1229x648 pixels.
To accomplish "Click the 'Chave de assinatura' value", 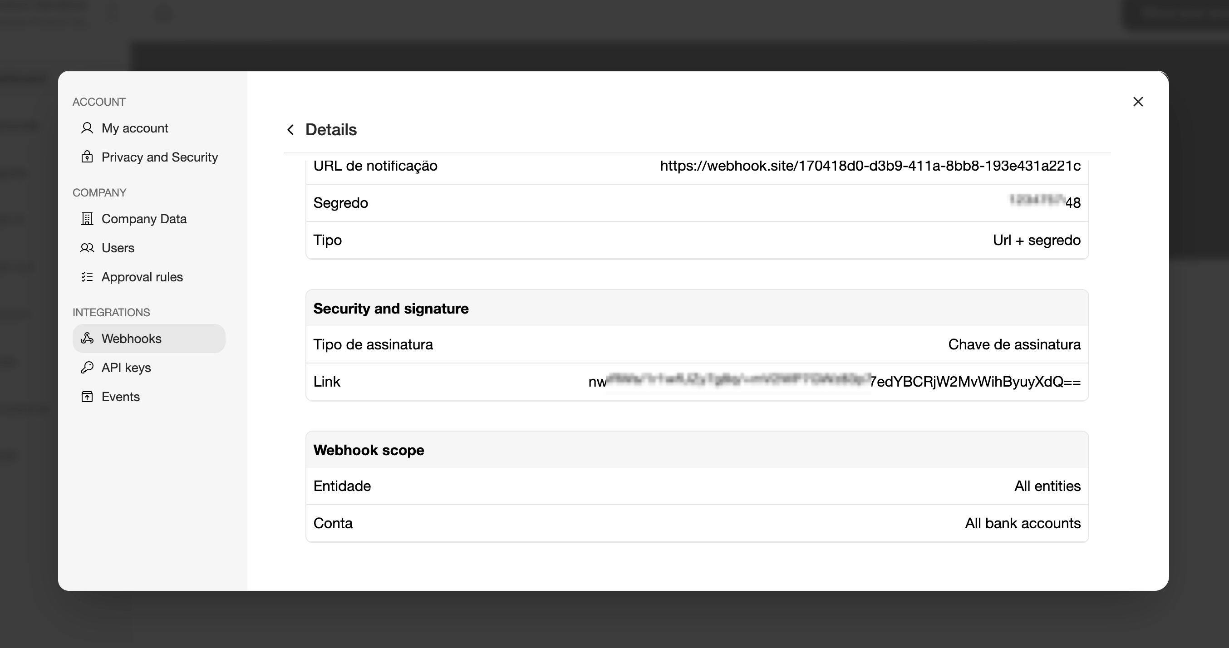I will (1014, 344).
